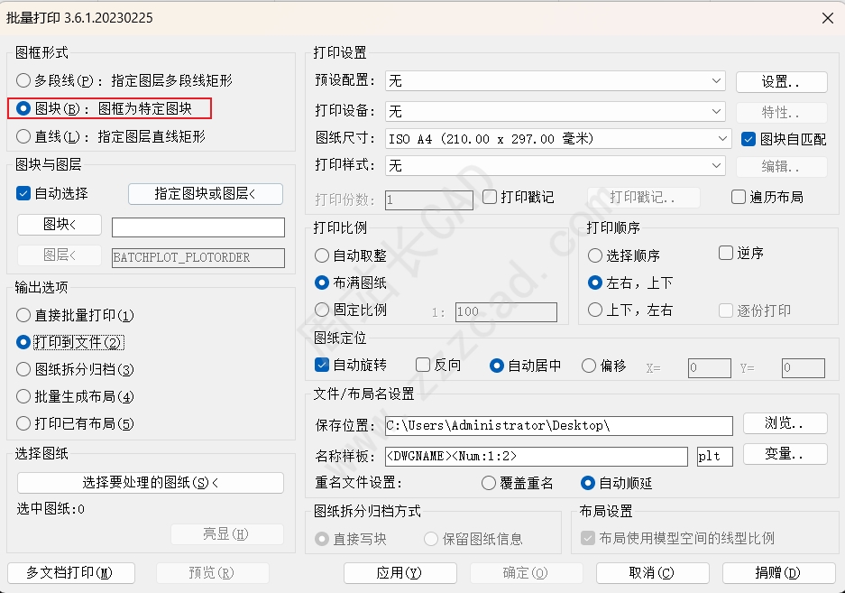Click the 变量.. button
Viewport: 845px width, 593px height.
tap(785, 454)
